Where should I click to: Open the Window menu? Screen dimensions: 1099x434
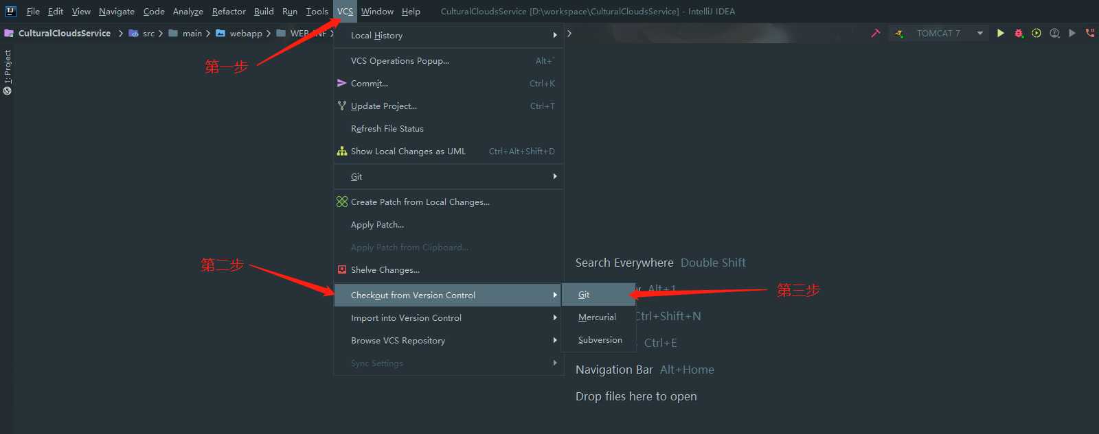pos(377,11)
